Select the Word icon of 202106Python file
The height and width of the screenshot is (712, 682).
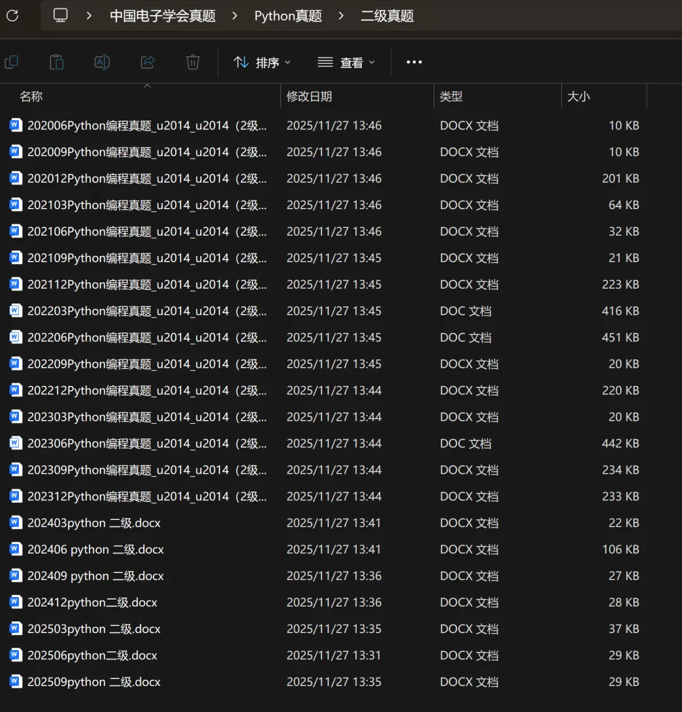point(16,231)
